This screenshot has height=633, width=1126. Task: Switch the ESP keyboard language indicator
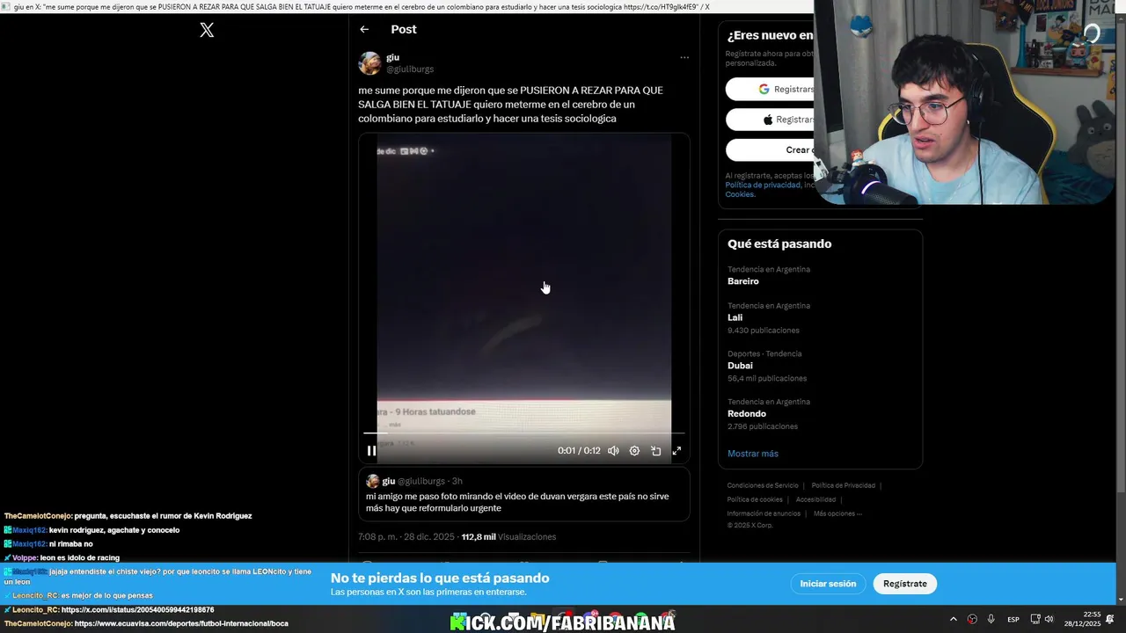1013,619
